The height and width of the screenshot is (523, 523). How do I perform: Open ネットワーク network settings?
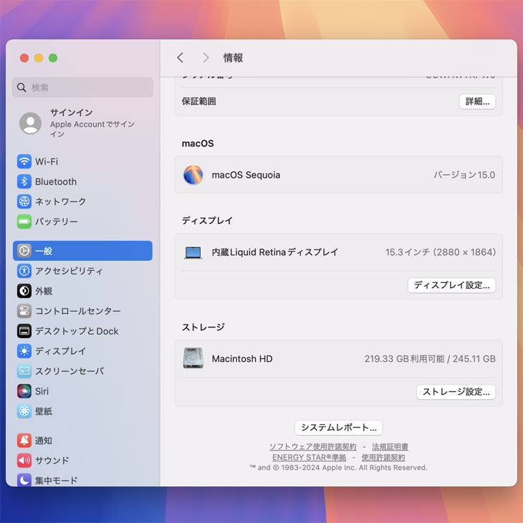click(x=60, y=202)
